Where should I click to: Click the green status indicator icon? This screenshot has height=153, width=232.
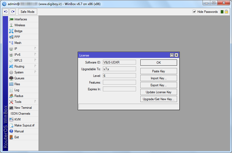[x=222, y=12]
